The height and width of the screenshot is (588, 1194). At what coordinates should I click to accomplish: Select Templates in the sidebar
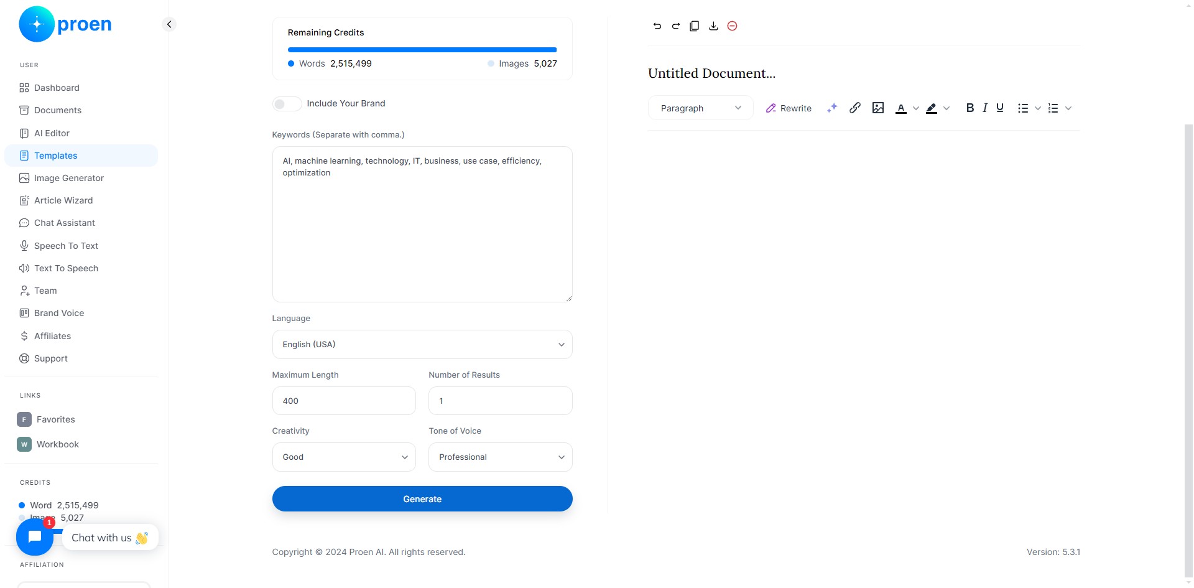[81, 156]
